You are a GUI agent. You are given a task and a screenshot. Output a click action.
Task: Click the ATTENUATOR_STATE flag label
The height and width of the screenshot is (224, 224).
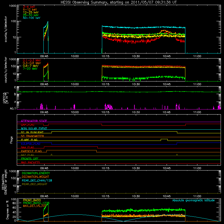(x=34, y=121)
